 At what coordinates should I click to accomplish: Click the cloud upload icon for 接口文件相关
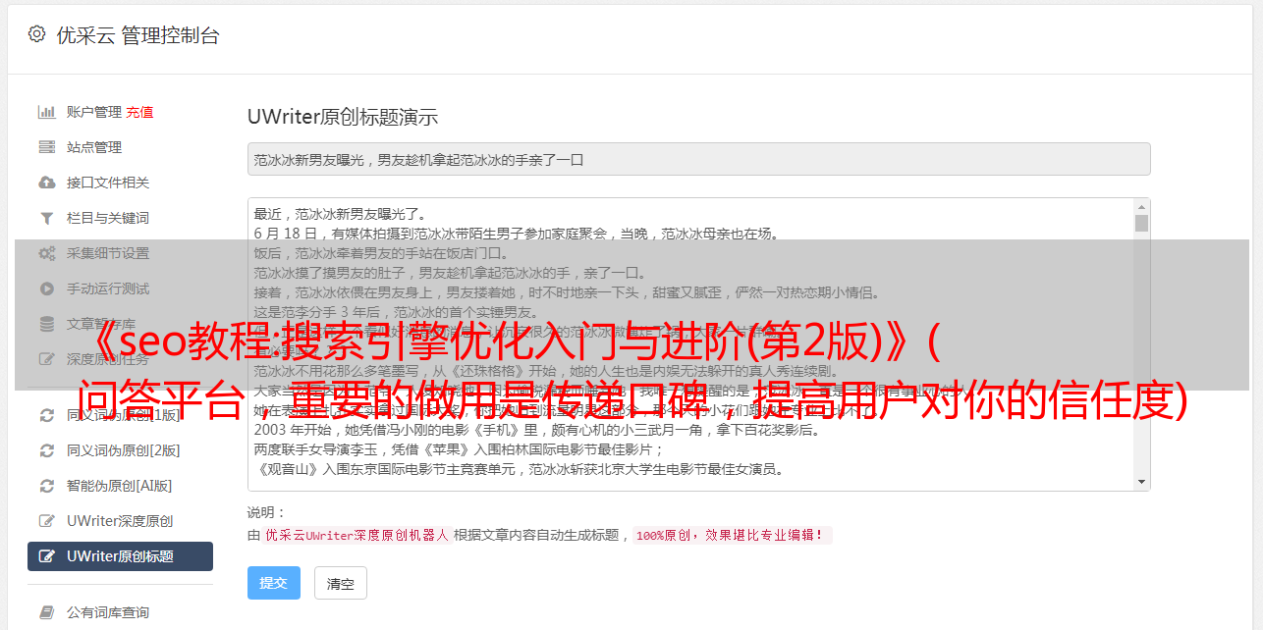tap(46, 183)
